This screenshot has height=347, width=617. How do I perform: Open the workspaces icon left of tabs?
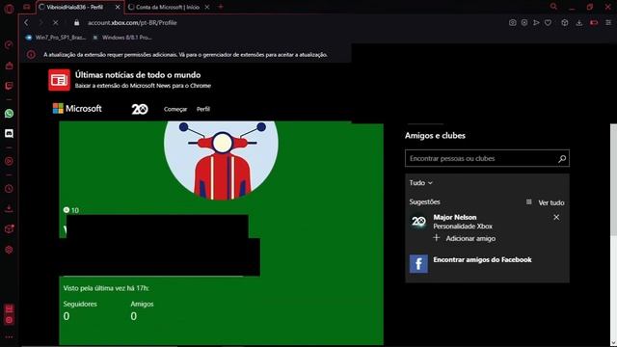26,7
